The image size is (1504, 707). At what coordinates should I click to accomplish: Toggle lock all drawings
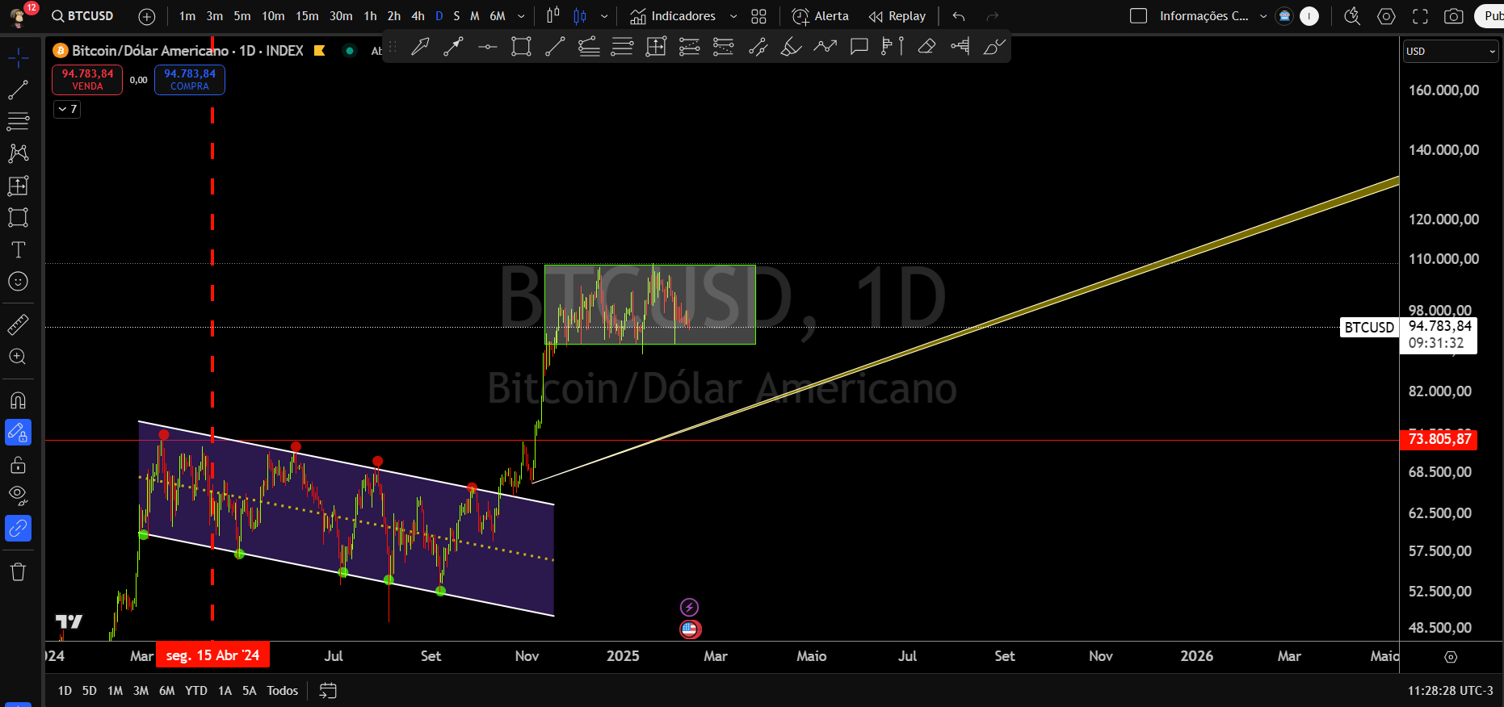pyautogui.click(x=18, y=465)
